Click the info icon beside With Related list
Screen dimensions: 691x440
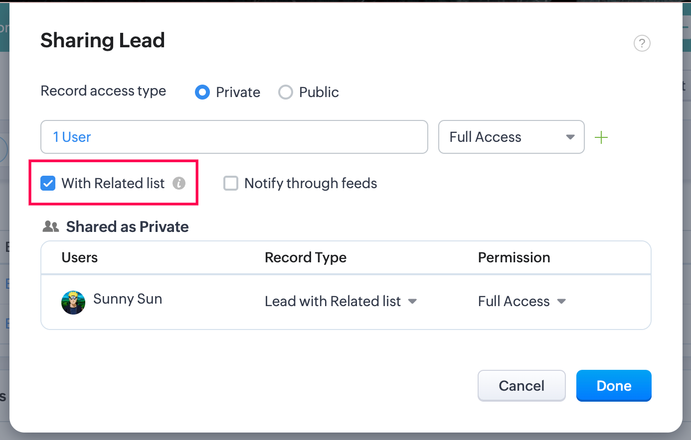[x=179, y=183]
